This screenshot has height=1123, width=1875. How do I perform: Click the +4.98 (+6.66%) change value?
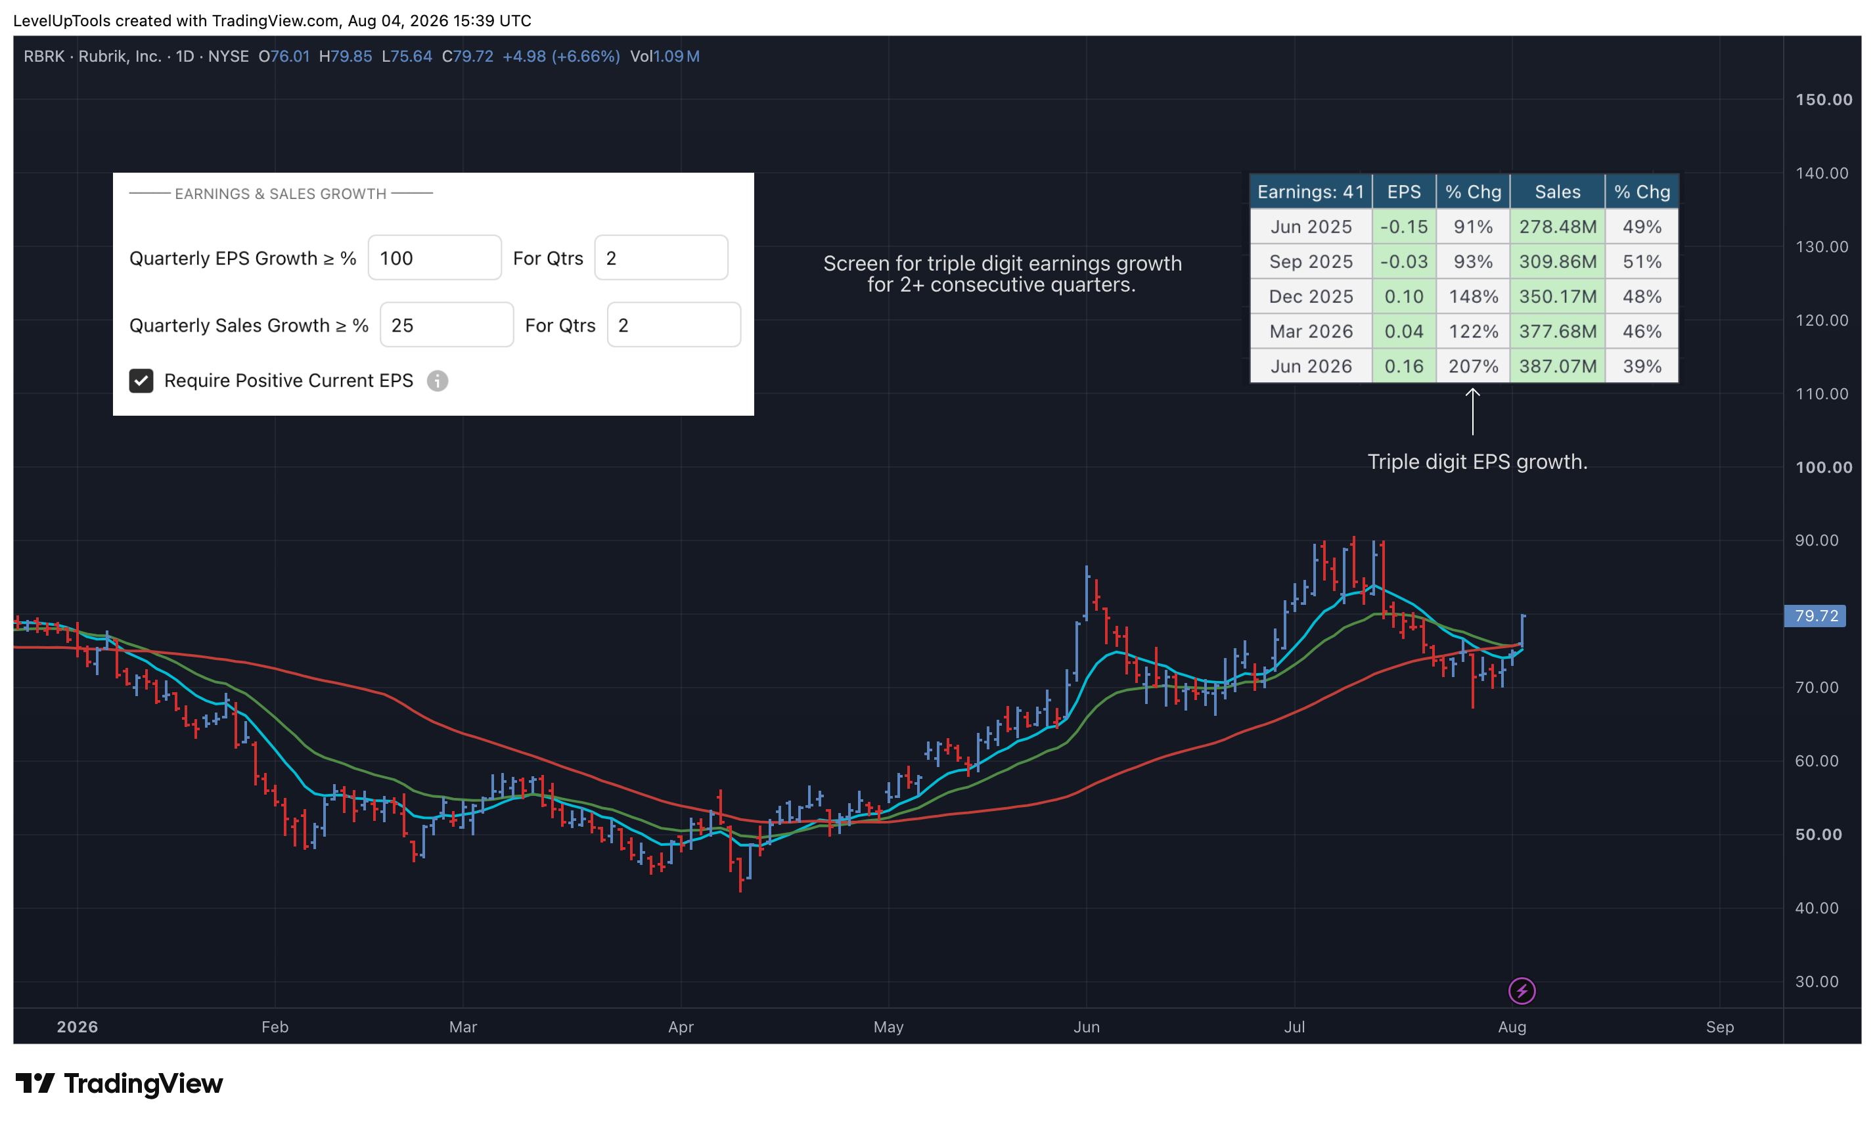561,56
